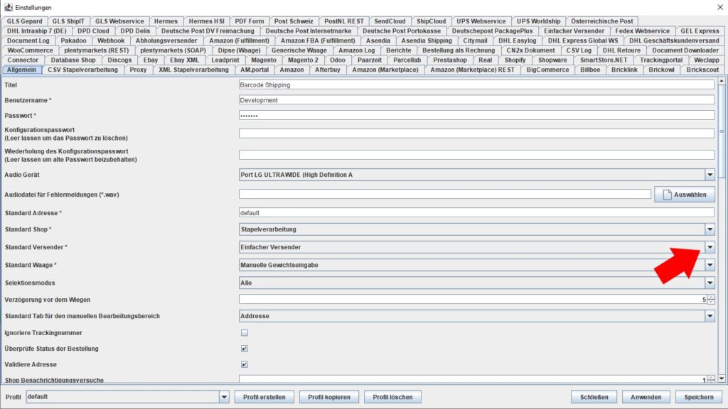
Task: Switch to the Webhook tab
Action: [x=110, y=40]
